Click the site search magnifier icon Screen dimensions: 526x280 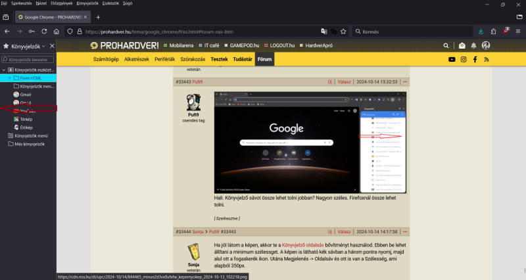(x=446, y=45)
